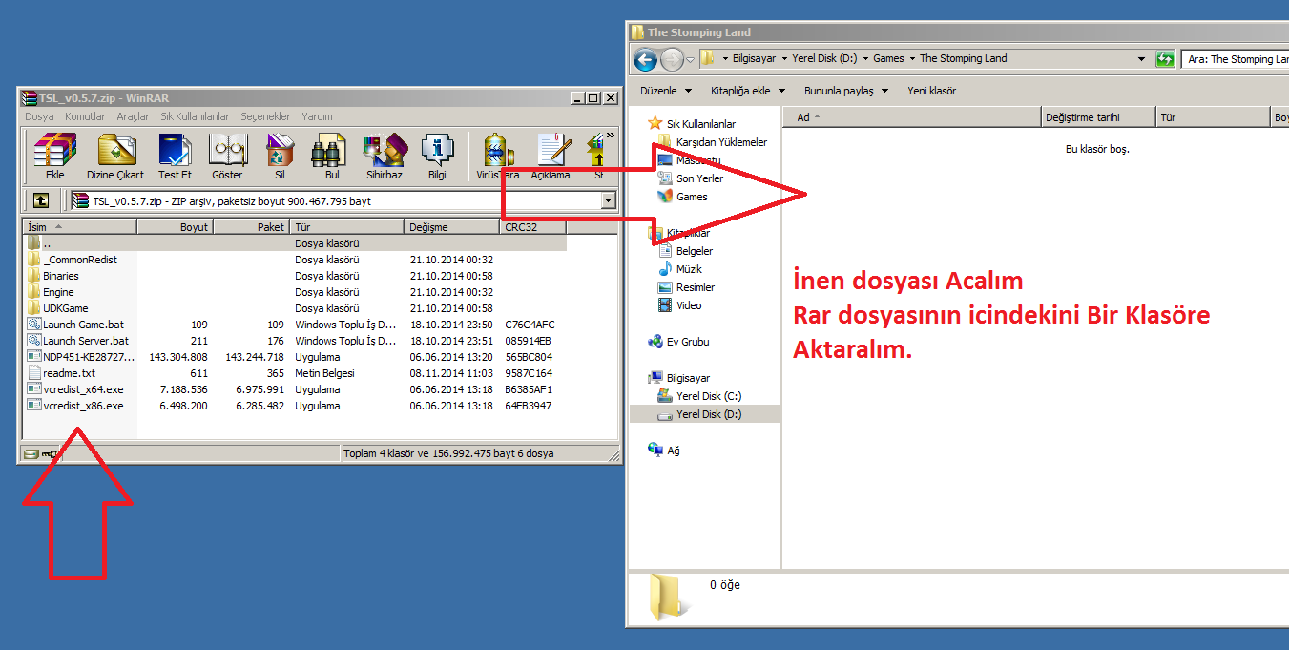The width and height of the screenshot is (1289, 650).
Task: Click the Sil (Delete) icon in WinRAR
Action: pos(280,156)
